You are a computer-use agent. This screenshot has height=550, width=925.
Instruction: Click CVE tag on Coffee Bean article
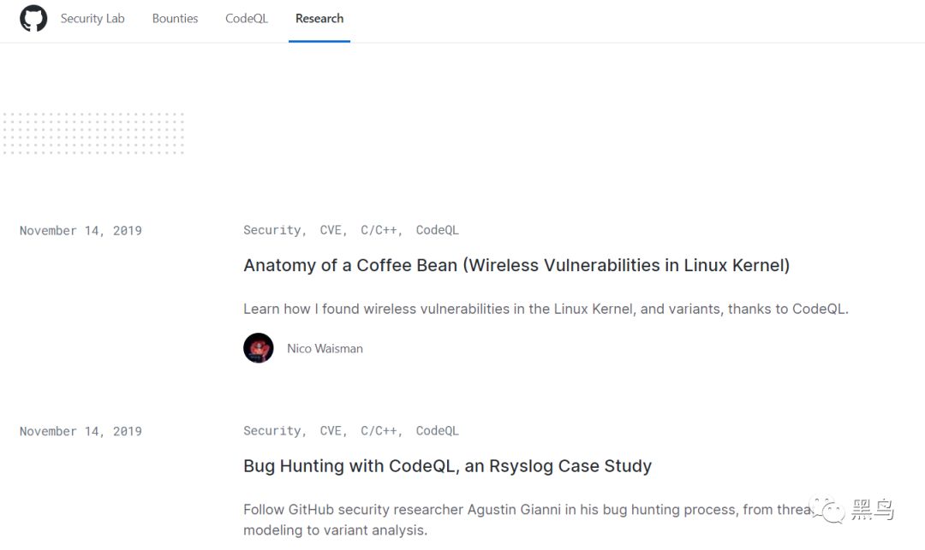(331, 230)
